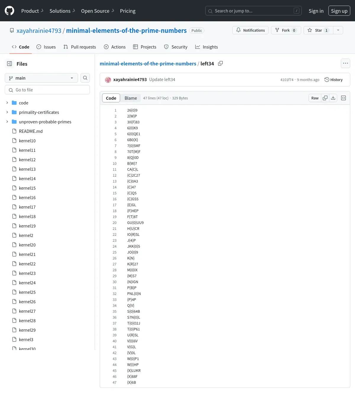Switch to the Pull requests tab
The width and height of the screenshot is (355, 400).
click(x=80, y=47)
